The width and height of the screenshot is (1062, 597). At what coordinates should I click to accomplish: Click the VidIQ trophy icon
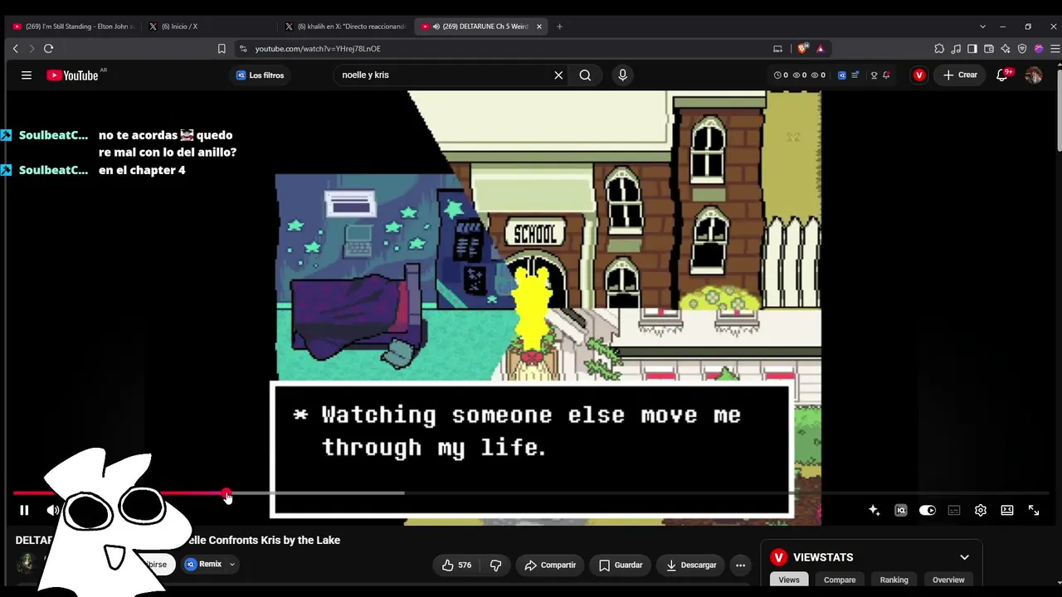[x=874, y=75]
